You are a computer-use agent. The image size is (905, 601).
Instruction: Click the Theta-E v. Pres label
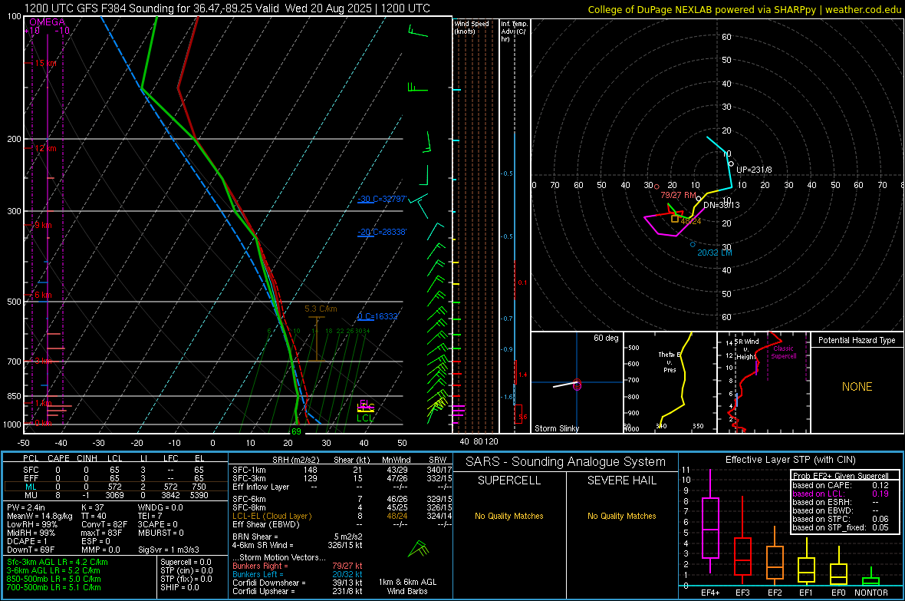point(670,362)
